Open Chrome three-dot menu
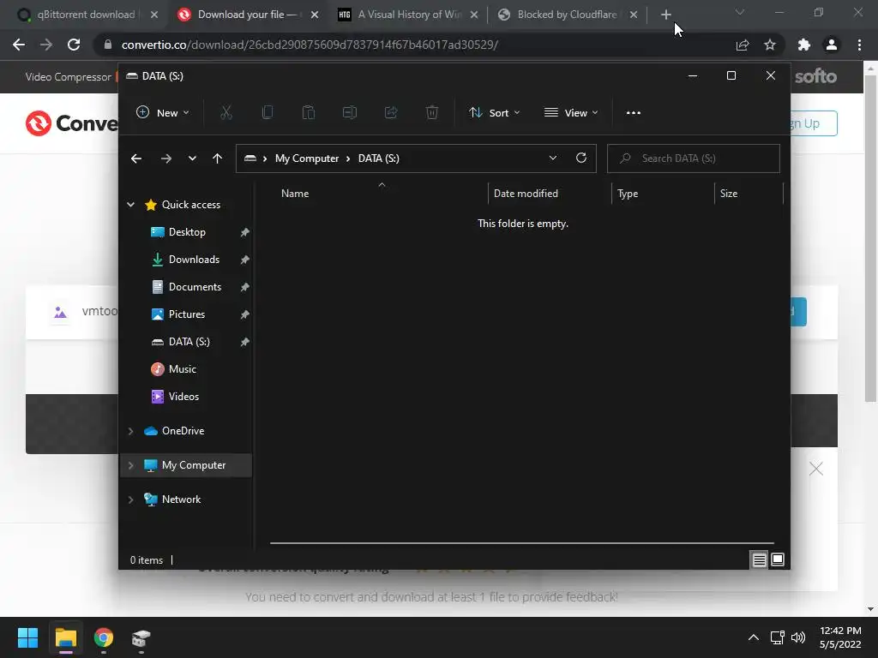878x658 pixels. click(859, 45)
